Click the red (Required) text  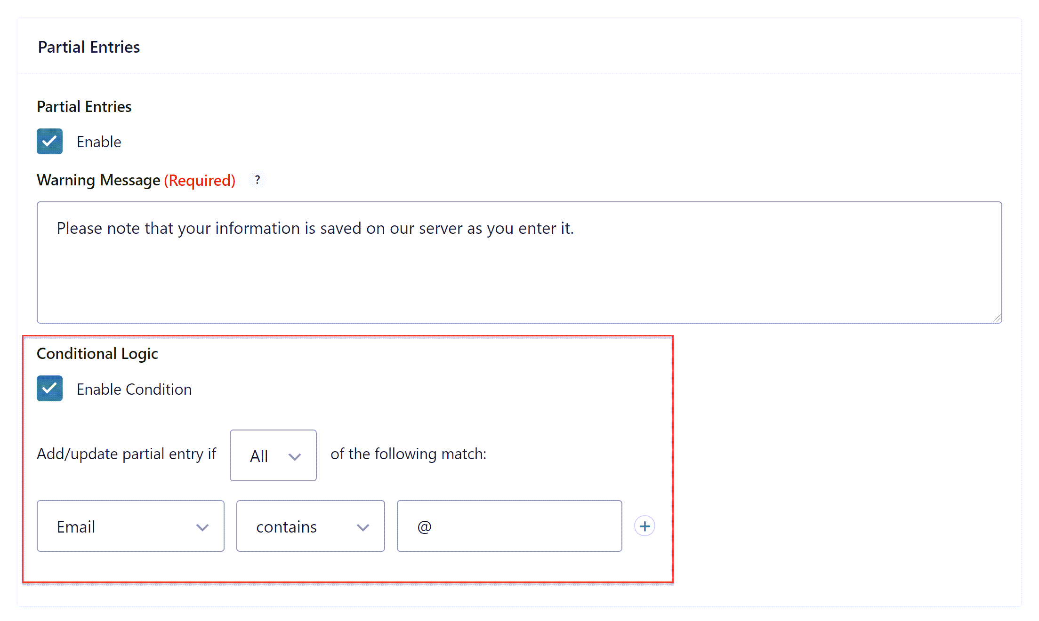(200, 180)
